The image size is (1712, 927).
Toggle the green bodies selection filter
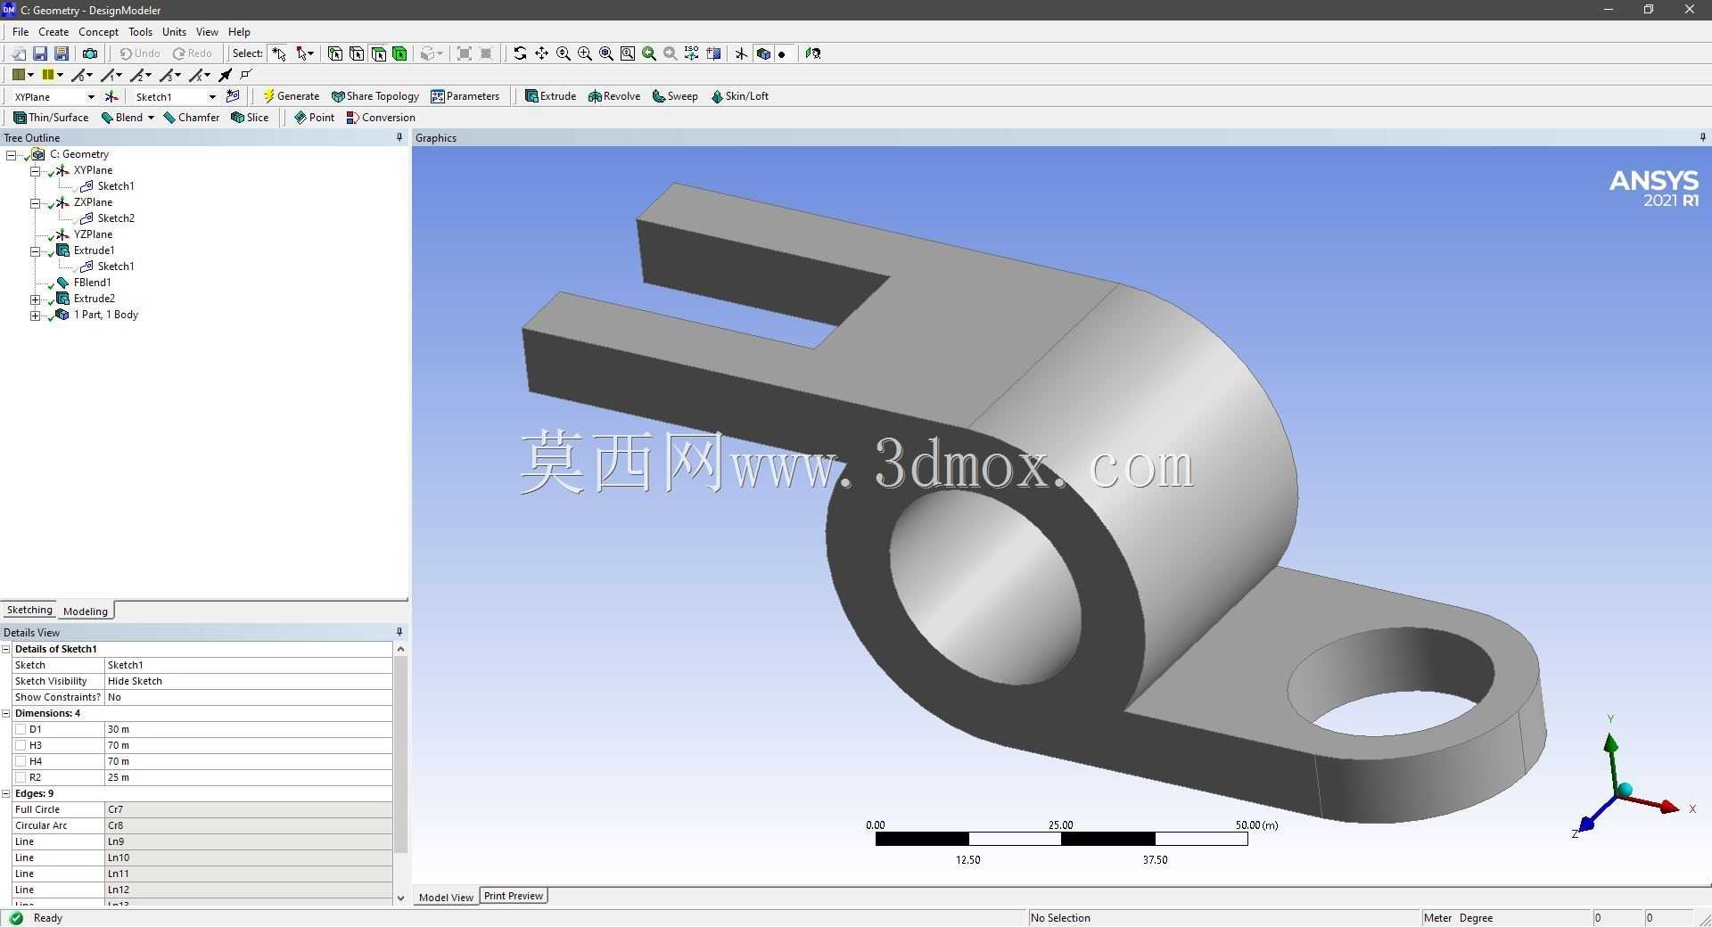coord(399,53)
